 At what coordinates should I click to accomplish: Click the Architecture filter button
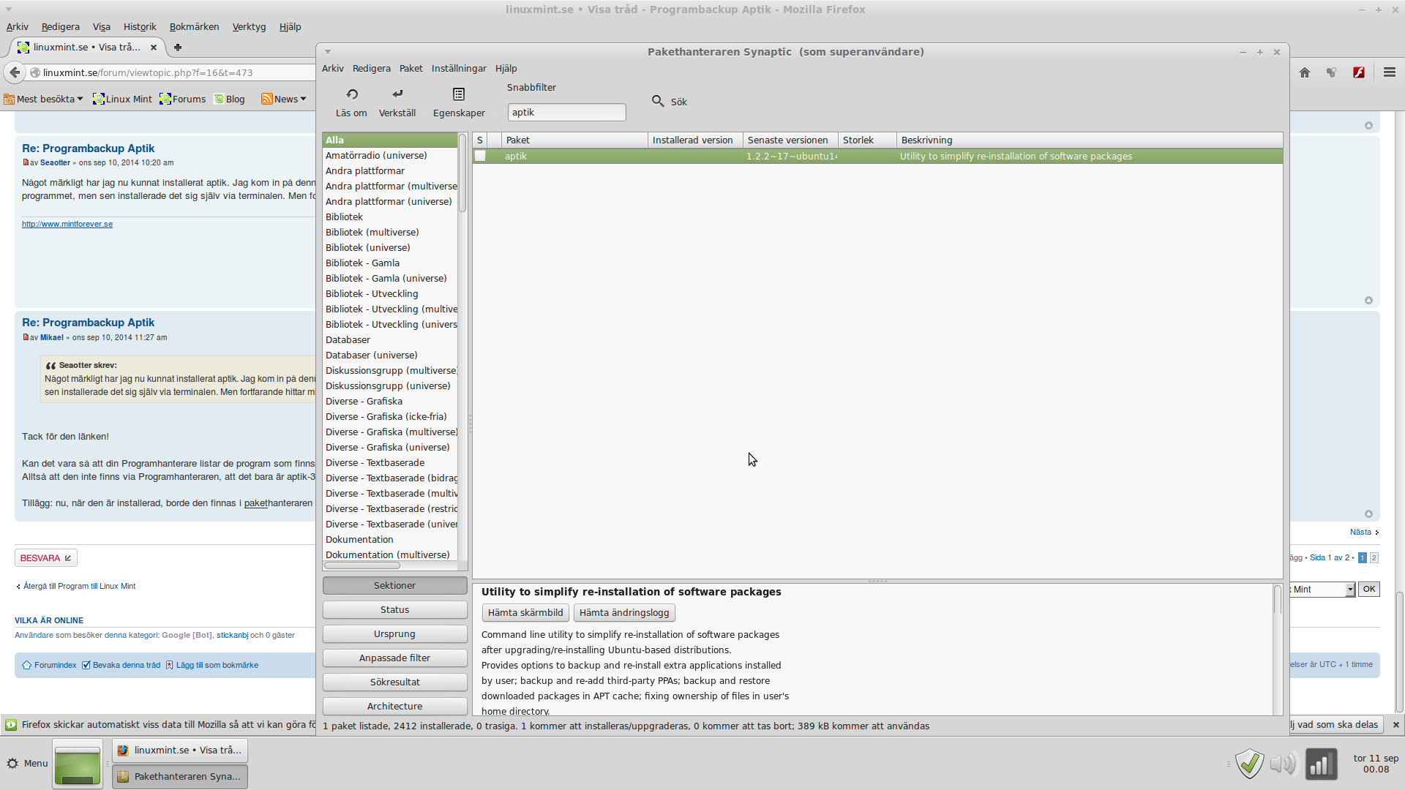(x=395, y=707)
